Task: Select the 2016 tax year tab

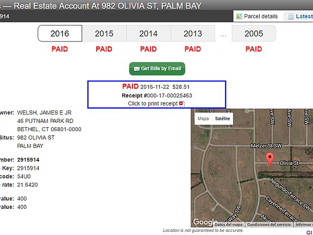Action: 60,33
